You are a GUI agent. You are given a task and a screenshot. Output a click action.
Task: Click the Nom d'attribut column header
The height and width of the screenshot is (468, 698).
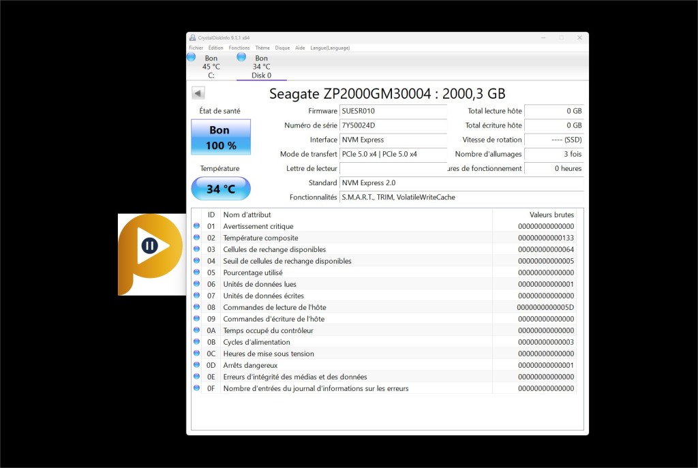point(356,215)
